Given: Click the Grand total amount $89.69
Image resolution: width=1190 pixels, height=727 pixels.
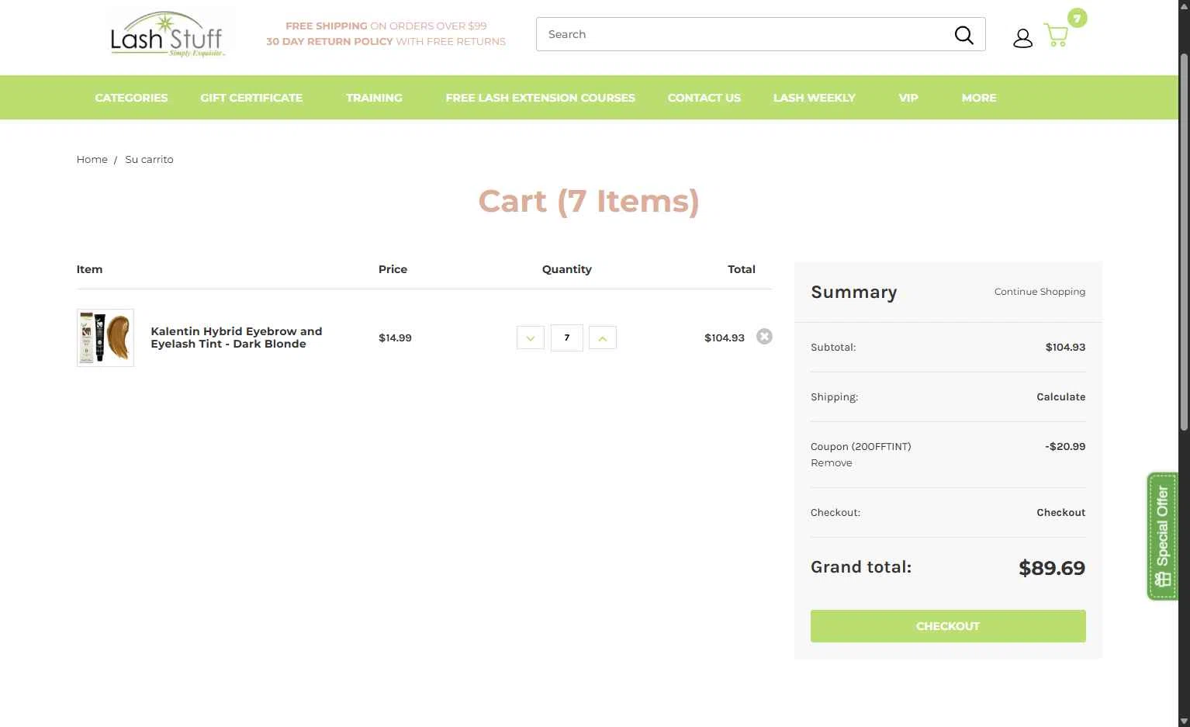Looking at the screenshot, I should click(x=1052, y=568).
